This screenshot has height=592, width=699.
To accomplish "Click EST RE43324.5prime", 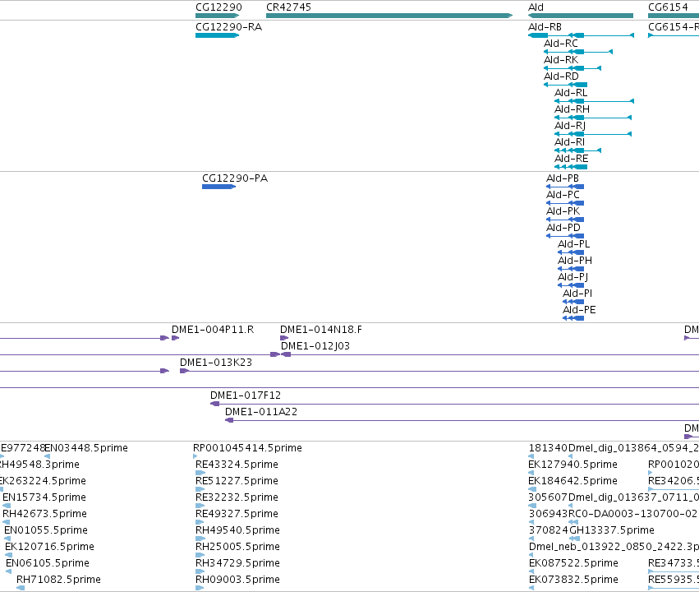I will point(200,473).
